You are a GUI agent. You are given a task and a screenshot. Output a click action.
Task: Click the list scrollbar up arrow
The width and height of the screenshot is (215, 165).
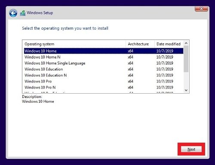point(186,43)
